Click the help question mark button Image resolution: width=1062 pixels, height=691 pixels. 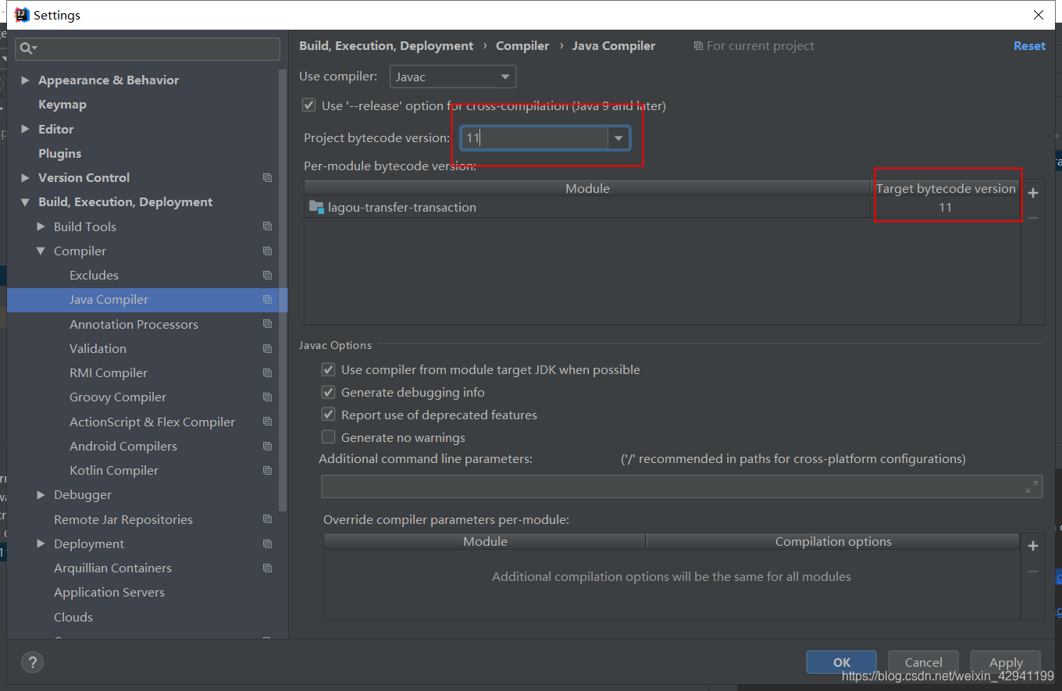click(x=32, y=662)
